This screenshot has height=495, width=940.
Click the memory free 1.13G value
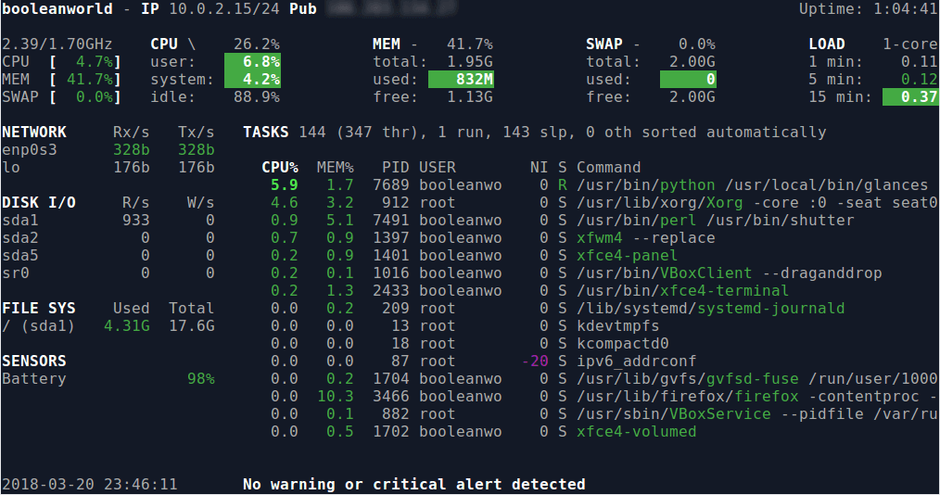[x=470, y=96]
